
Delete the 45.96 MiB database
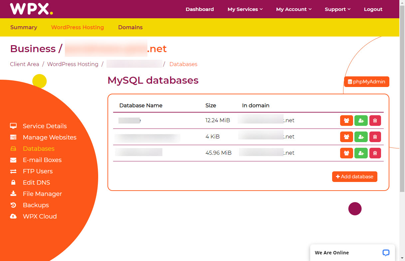[x=375, y=153]
